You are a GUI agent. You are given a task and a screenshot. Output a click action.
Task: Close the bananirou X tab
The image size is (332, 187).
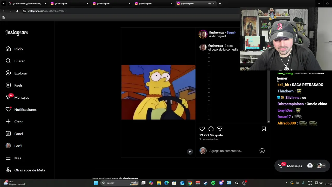click(x=45, y=4)
